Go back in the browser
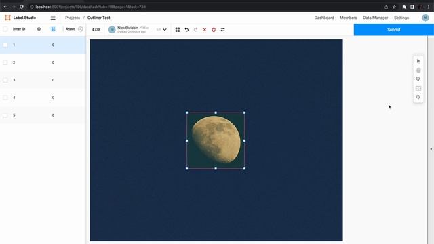 5,7
